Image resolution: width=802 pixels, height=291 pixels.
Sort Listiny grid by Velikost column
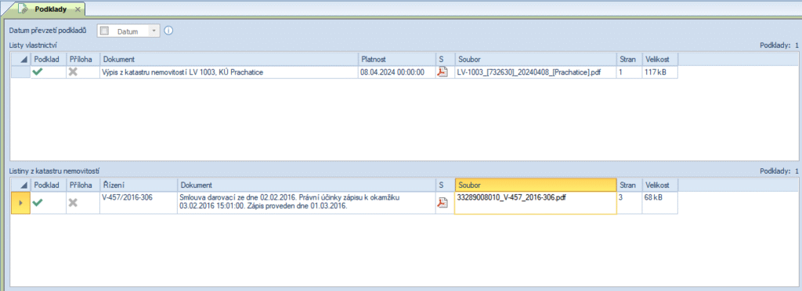click(x=659, y=185)
